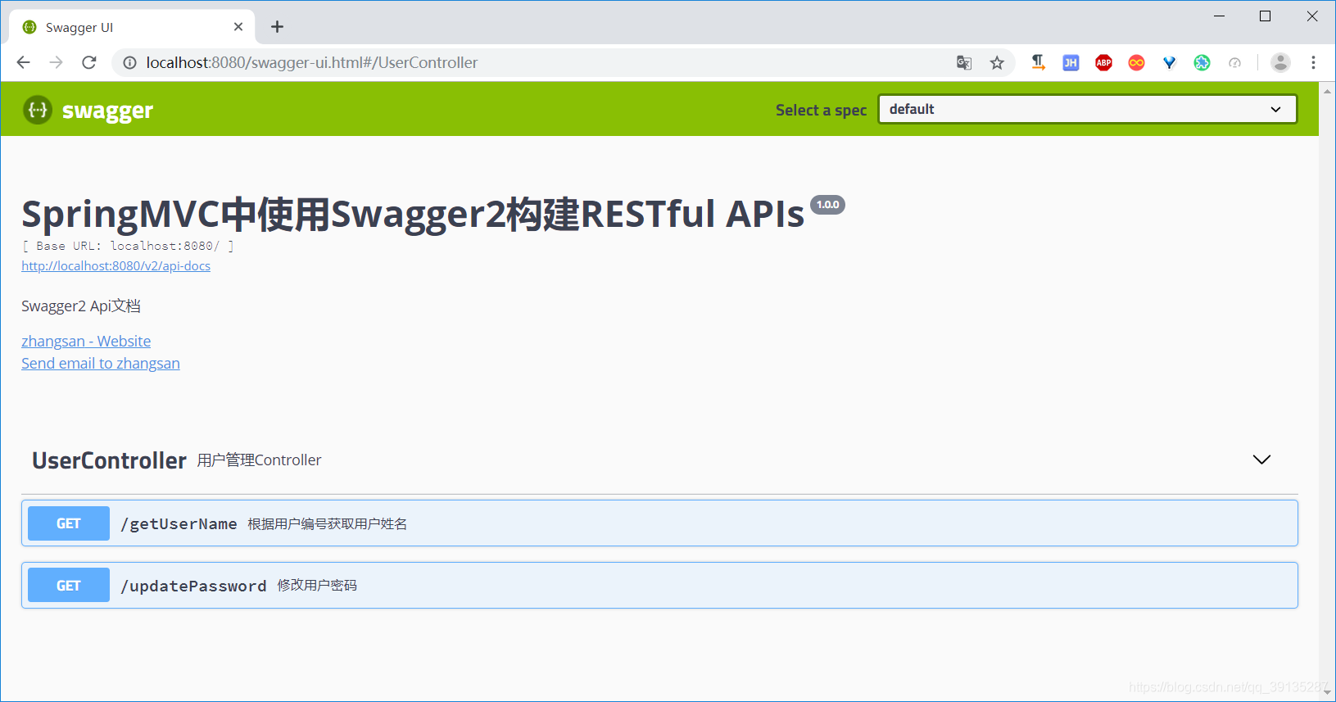Click the page scrollbar up arrow
Viewport: 1336px width, 702px height.
[x=1327, y=91]
